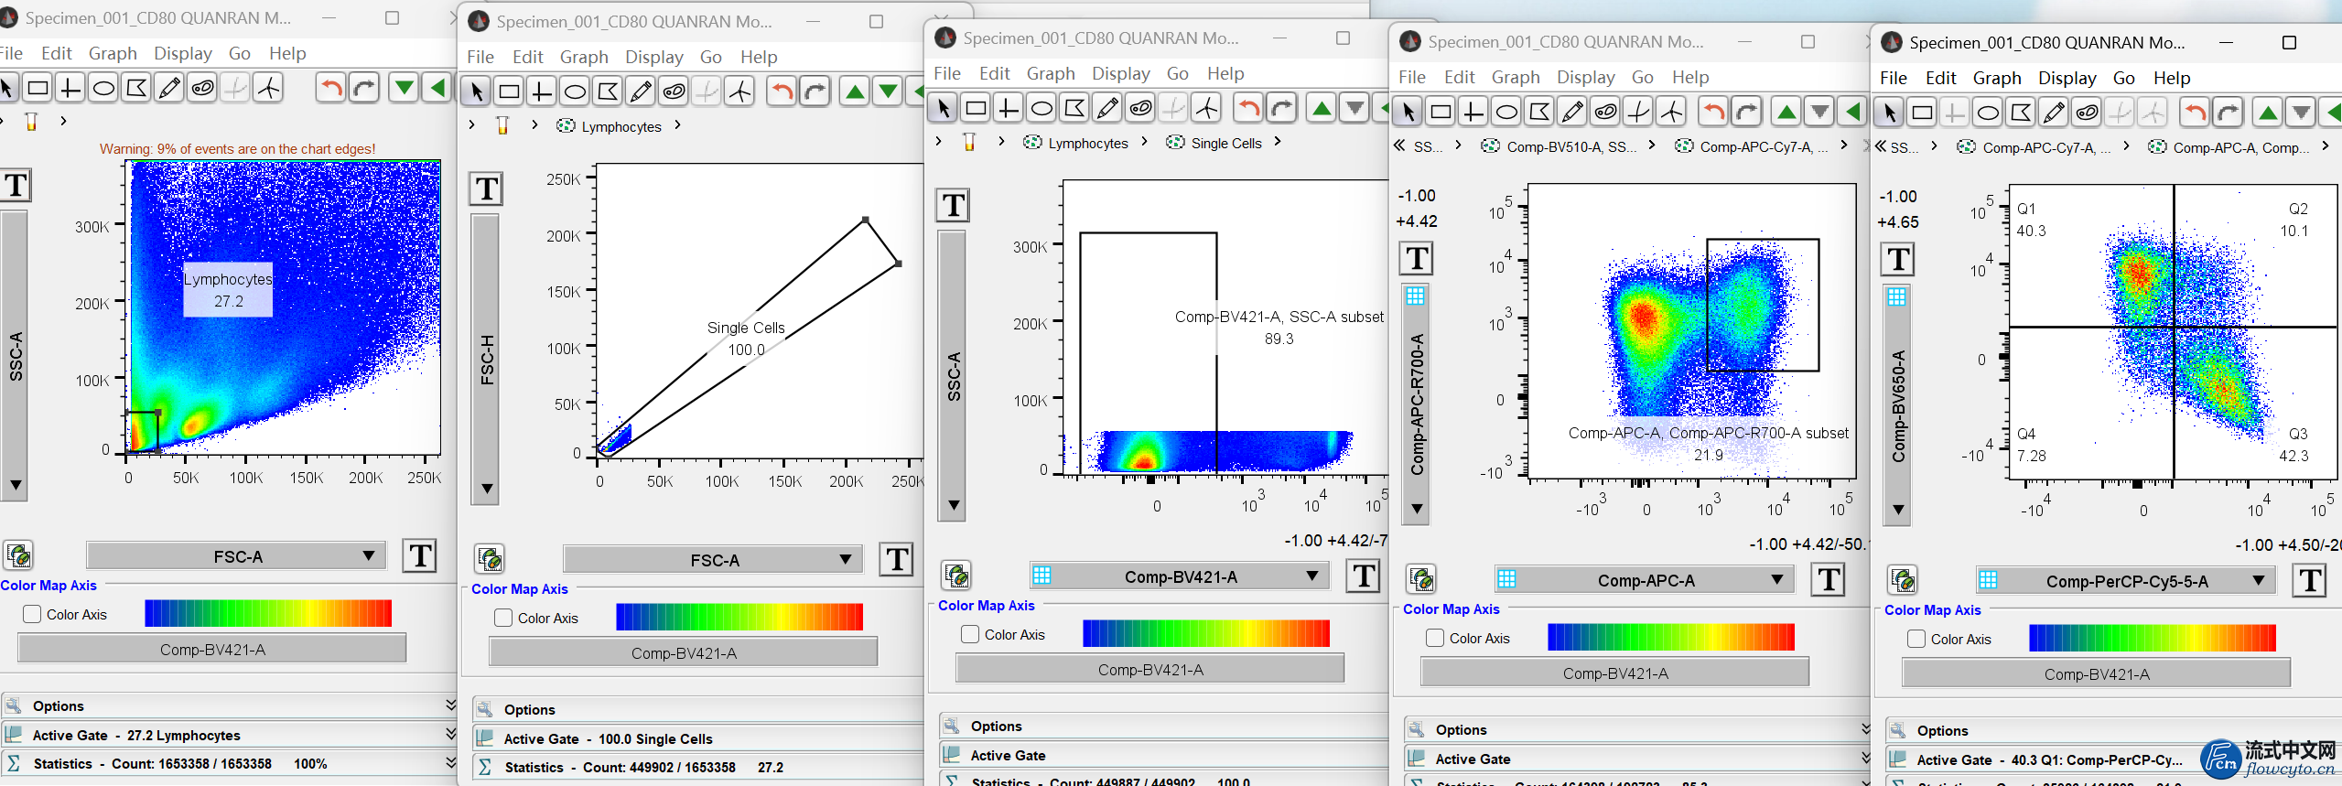Screen dimensions: 2342x786
Task: Open the Comp-APC-A X-axis parameter dropdown
Action: click(x=1645, y=579)
